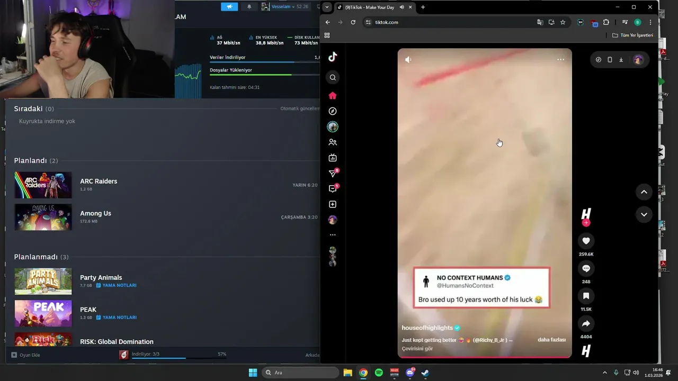The image size is (678, 381).
Task: Open File Explorer from taskbar
Action: [x=347, y=373]
